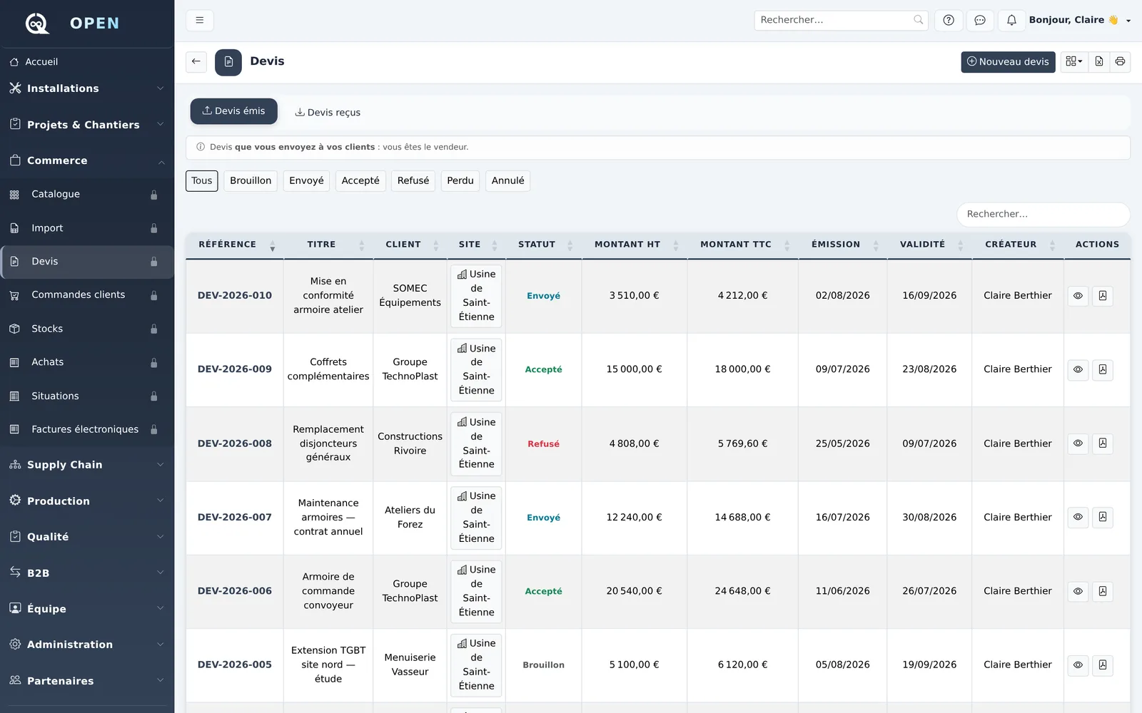Collapse the Commerce menu
This screenshot has width=1142, height=713.
click(x=87, y=160)
